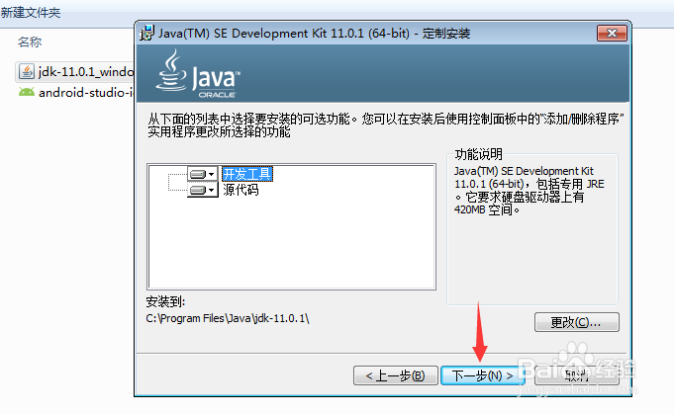Click drive icon beside 开发工具 feature
The image size is (674, 414).
[x=198, y=174]
